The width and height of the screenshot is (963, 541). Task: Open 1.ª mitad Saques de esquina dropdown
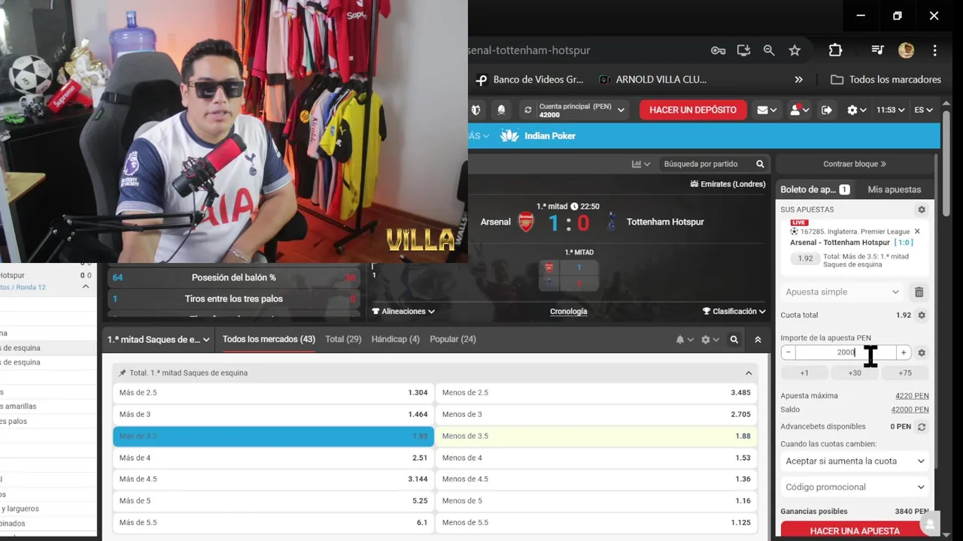click(159, 340)
